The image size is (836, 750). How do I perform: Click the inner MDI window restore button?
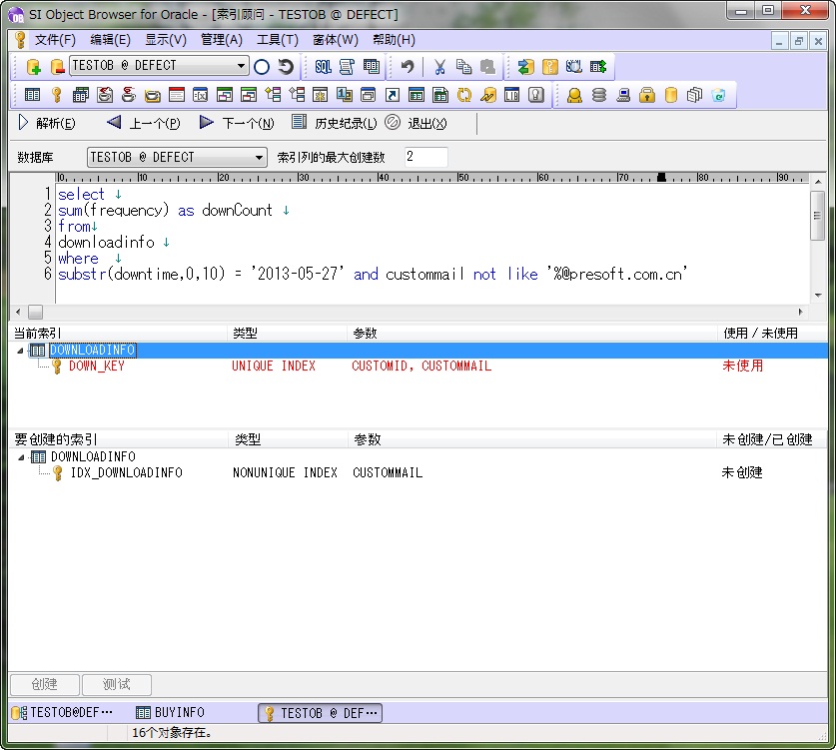798,41
